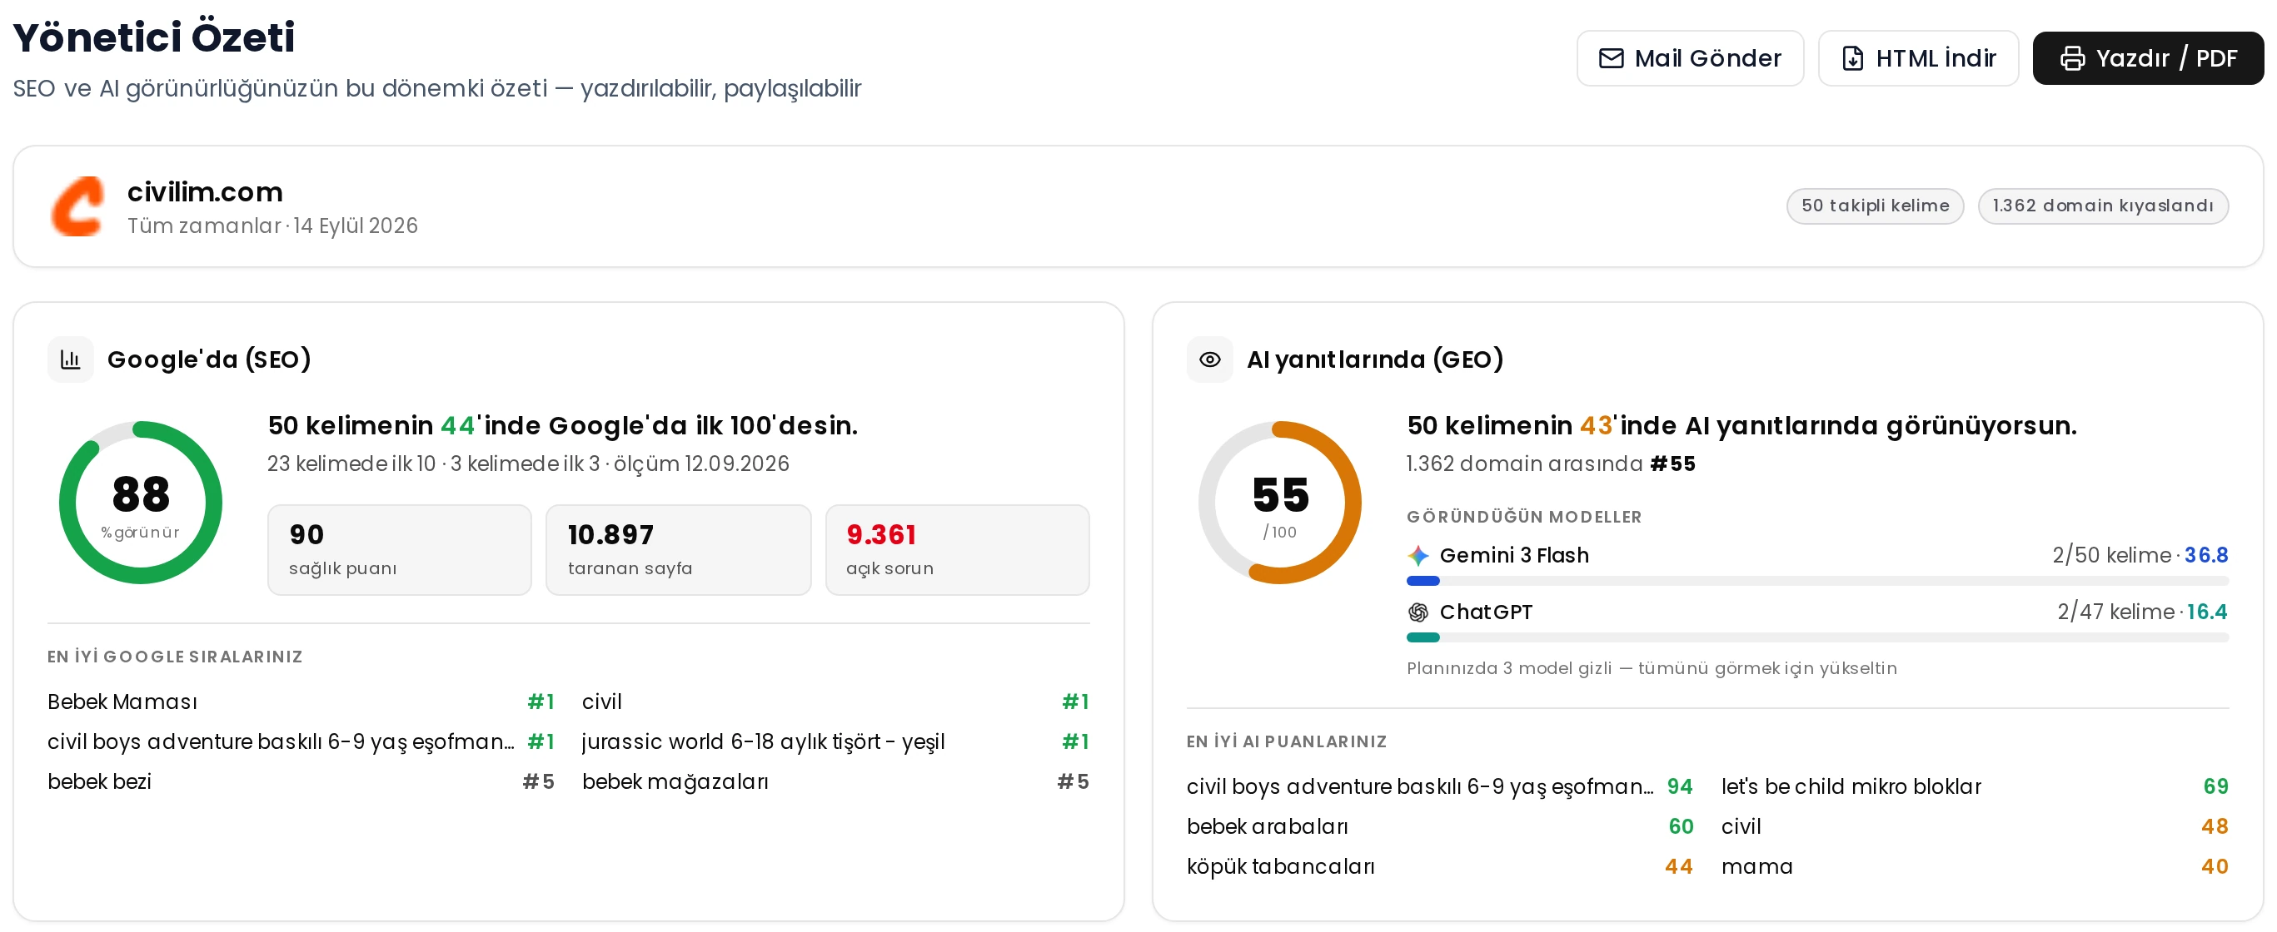2277x932 pixels.
Task: Open the 90 sağlık puanı card
Action: [400, 550]
